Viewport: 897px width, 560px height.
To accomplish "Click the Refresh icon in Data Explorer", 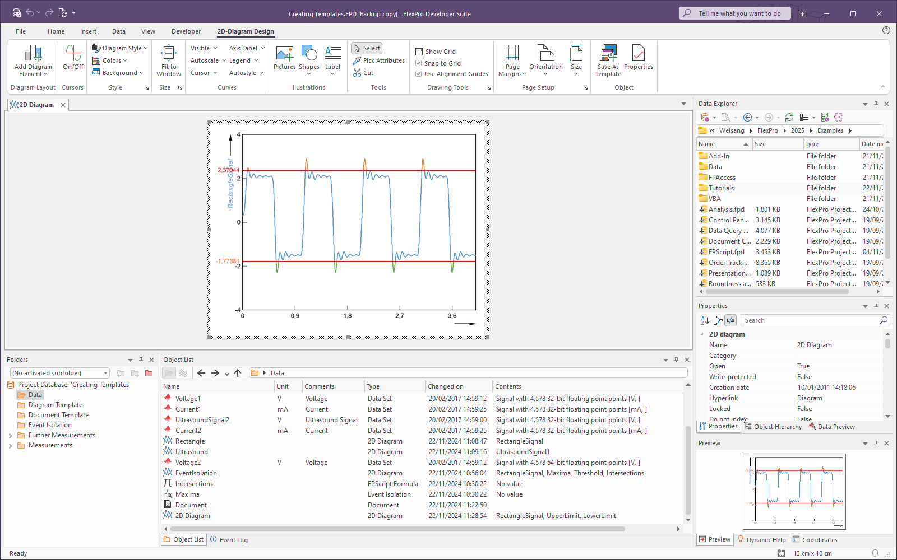I will click(x=789, y=117).
